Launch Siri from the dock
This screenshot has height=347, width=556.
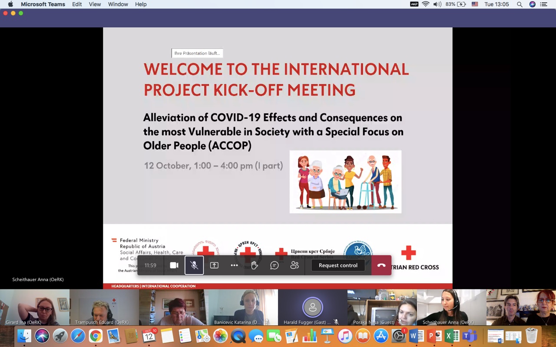pyautogui.click(x=42, y=336)
